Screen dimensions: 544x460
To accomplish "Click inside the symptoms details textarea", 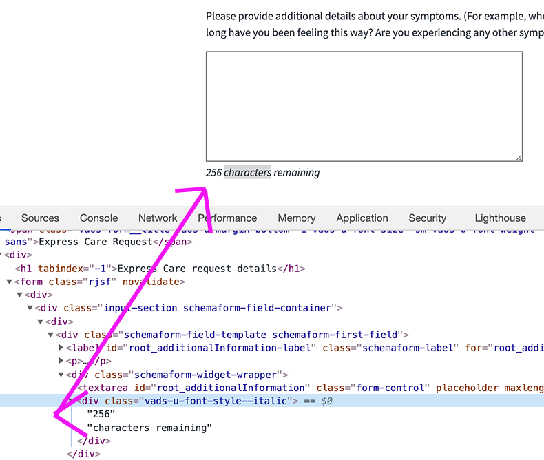I will tap(364, 106).
